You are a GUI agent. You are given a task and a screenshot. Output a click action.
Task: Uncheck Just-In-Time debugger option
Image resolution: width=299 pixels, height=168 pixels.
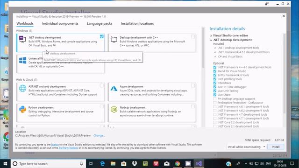[215, 87]
